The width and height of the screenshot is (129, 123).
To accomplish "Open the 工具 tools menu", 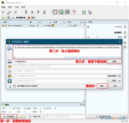I will click(x=17, y=7).
